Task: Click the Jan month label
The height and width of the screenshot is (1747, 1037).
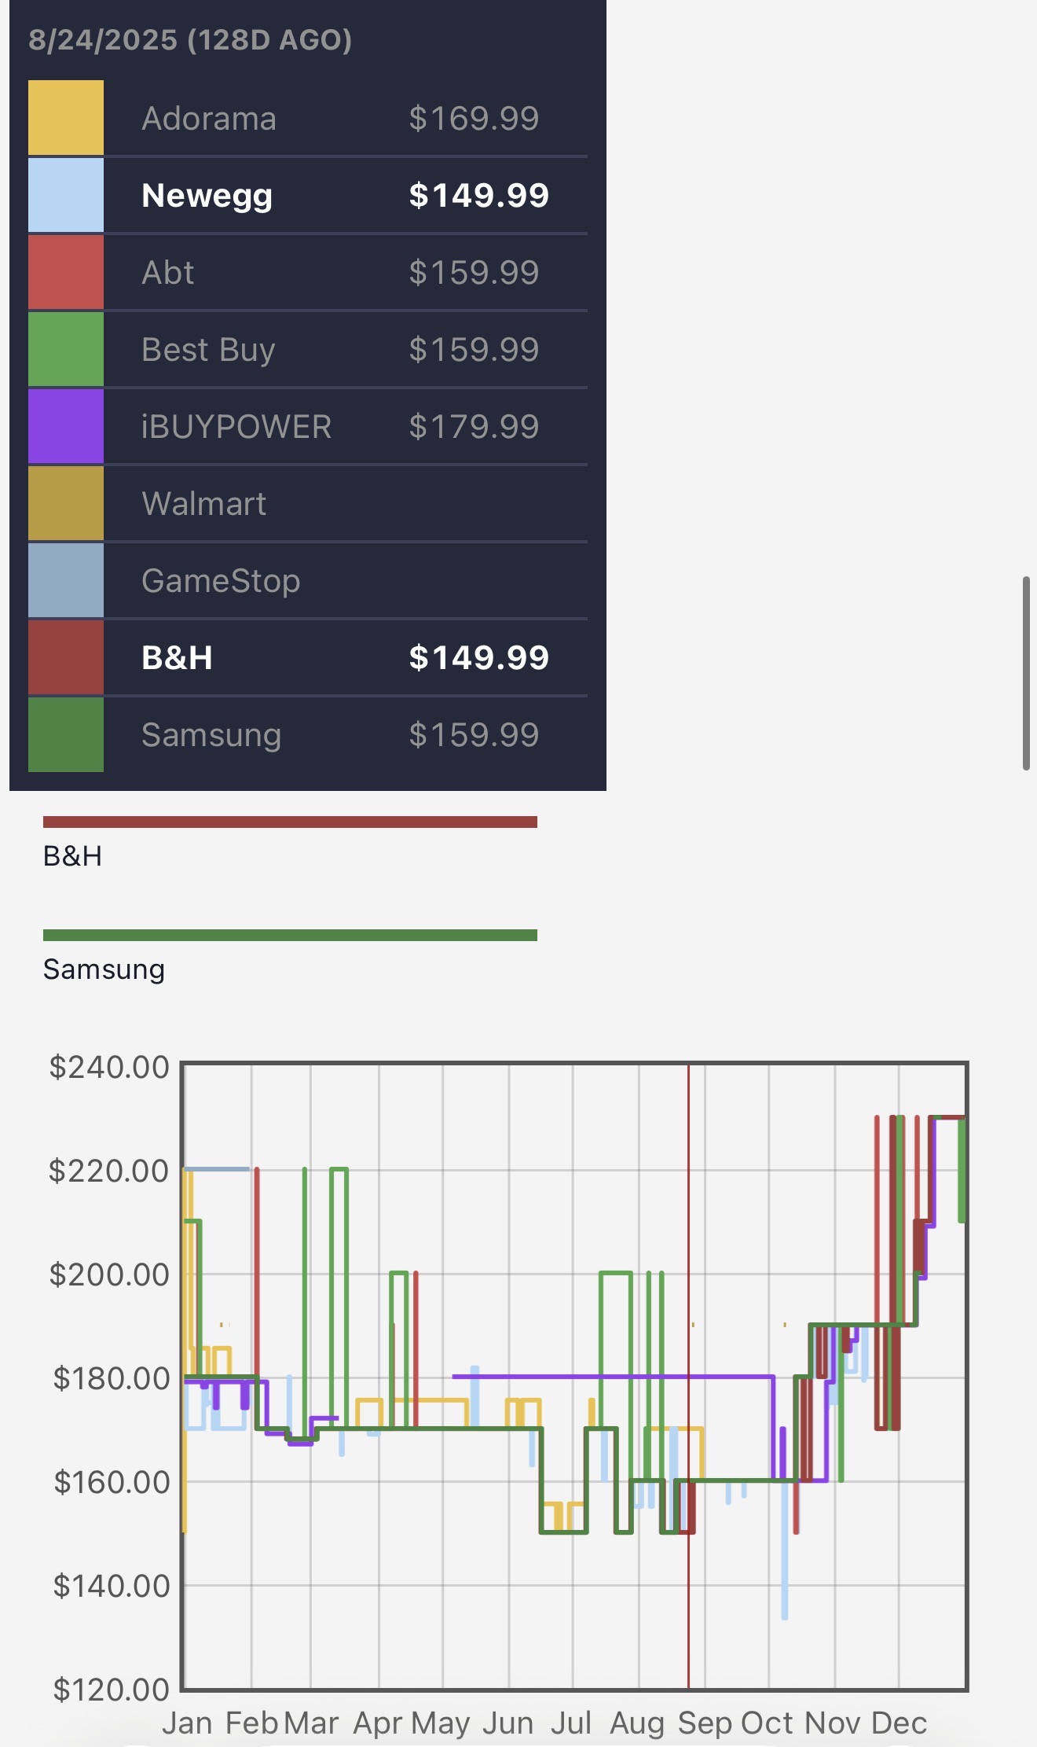Action: [187, 1723]
